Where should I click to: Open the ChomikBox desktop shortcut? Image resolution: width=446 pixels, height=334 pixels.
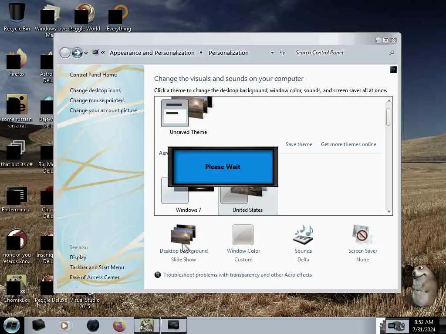17,288
